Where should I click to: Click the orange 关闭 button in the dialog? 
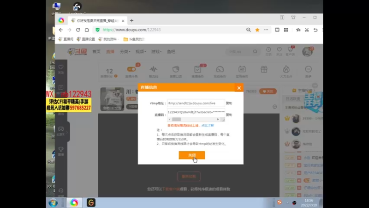[x=192, y=155]
